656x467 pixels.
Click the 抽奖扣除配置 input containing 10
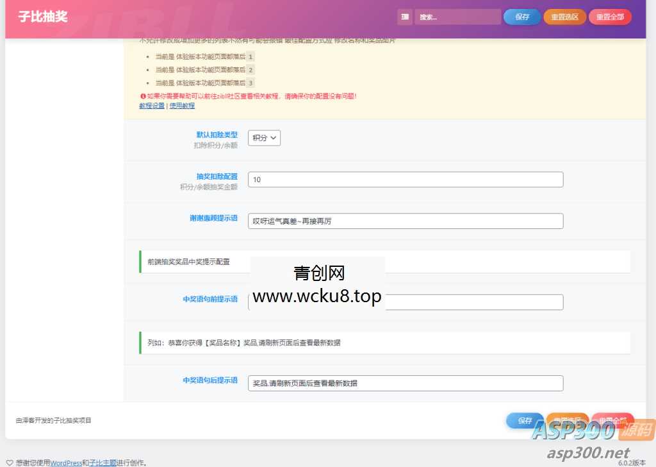pyautogui.click(x=406, y=179)
